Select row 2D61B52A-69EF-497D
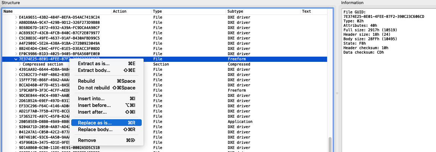The width and height of the screenshot is (436, 152). [x=164, y=101]
